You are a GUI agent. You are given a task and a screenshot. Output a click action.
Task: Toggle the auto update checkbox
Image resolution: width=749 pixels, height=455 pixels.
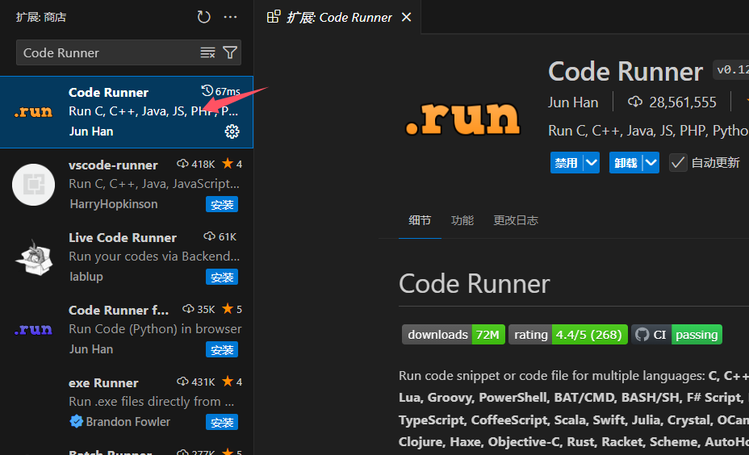[x=678, y=163]
